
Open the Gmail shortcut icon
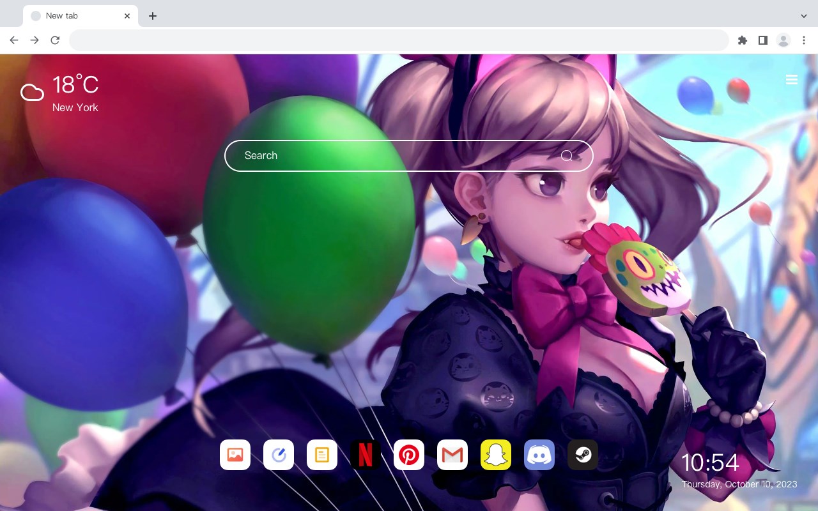452,455
